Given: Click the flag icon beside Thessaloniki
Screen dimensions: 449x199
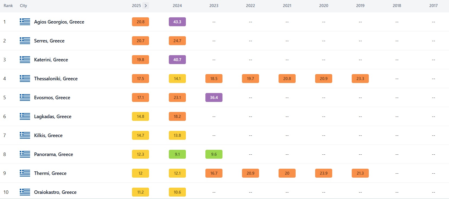Looking at the screenshot, I should [25, 79].
